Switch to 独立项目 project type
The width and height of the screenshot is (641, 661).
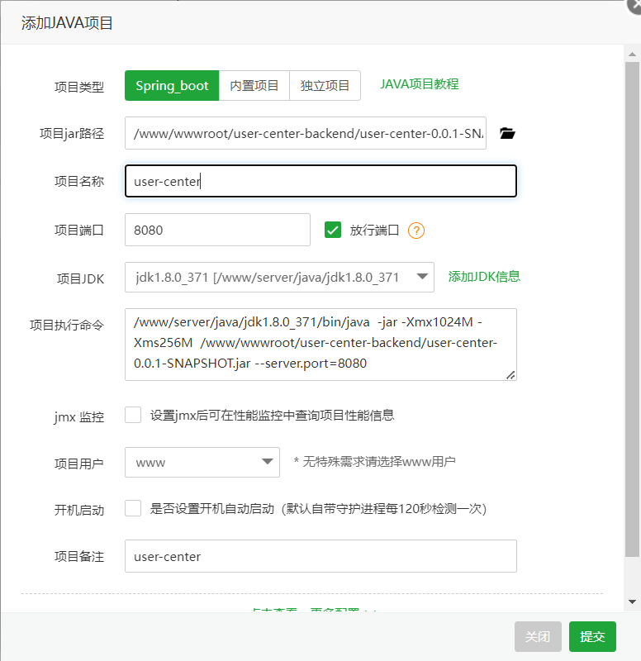click(x=325, y=86)
